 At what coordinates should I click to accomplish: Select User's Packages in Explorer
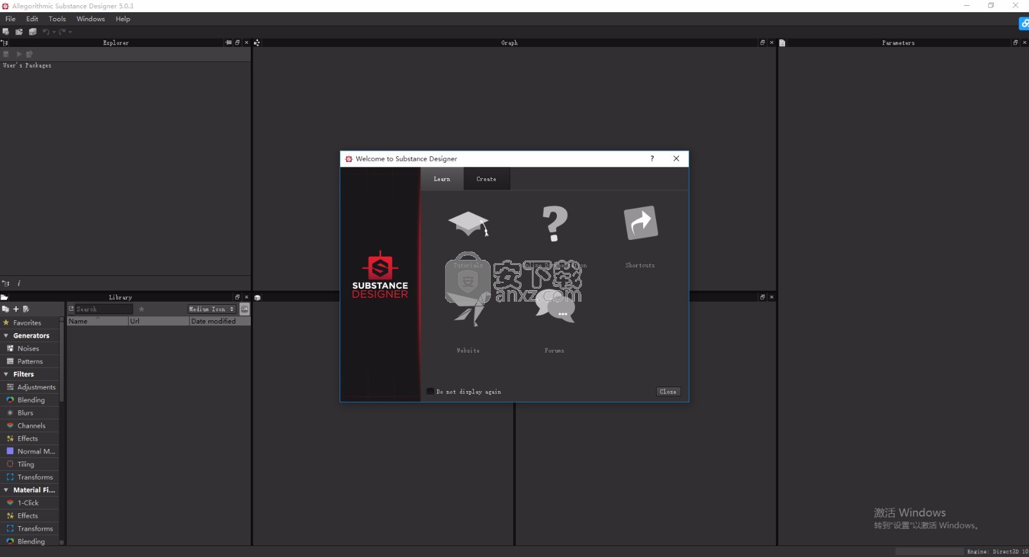click(27, 66)
